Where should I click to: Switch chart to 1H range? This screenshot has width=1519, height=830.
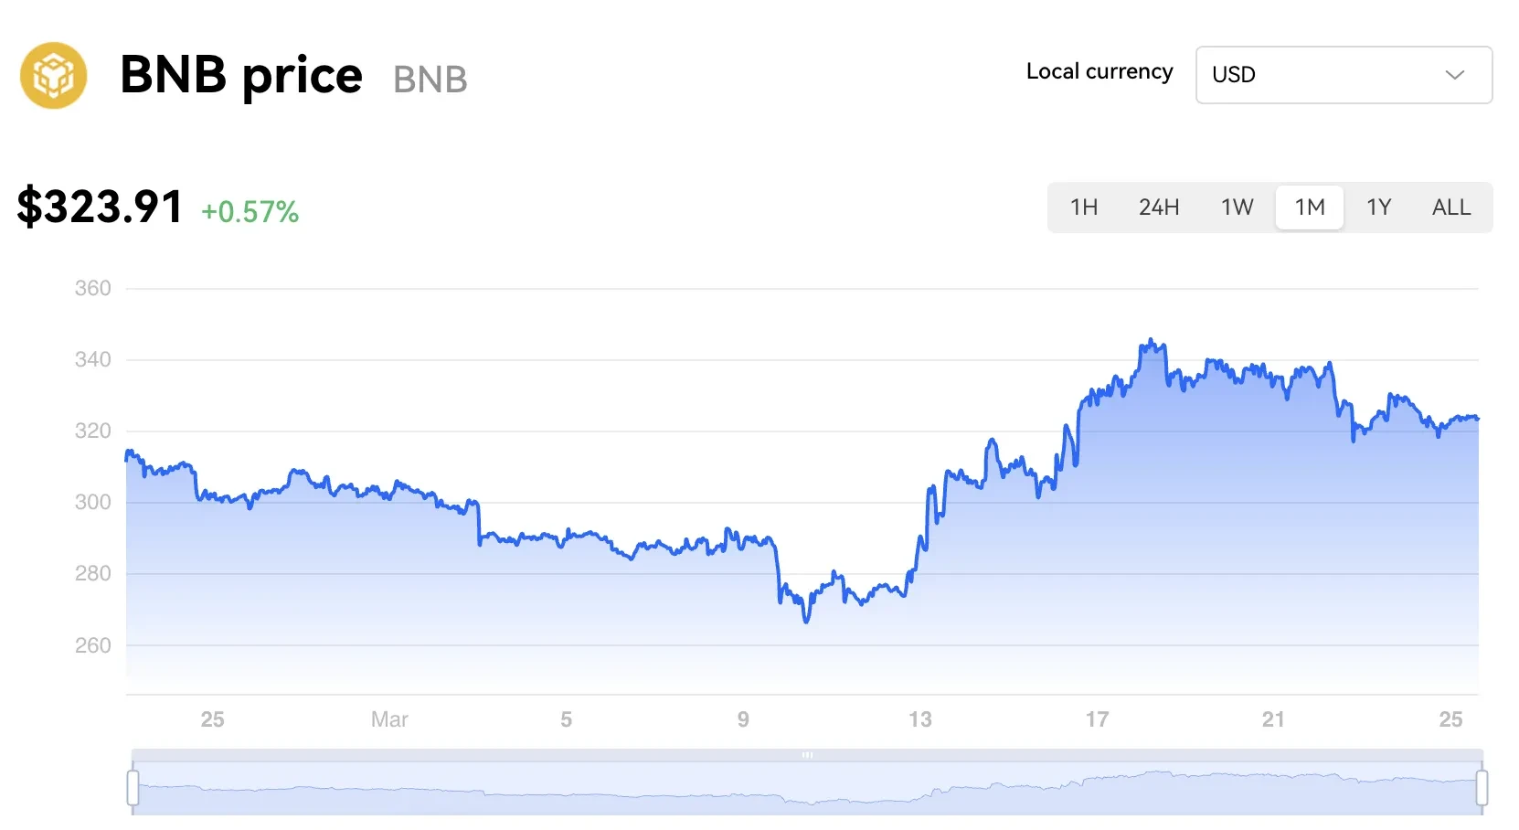[1084, 207]
